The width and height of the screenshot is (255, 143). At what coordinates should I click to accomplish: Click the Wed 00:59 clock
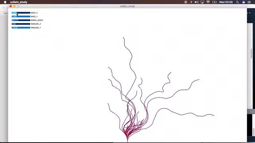226,2
